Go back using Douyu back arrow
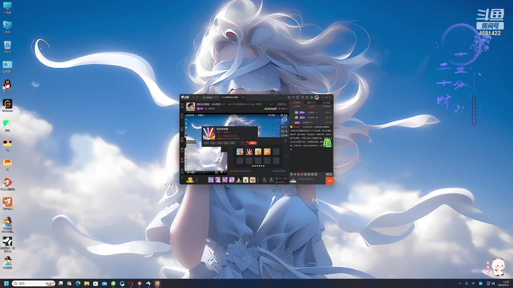 (193, 97)
